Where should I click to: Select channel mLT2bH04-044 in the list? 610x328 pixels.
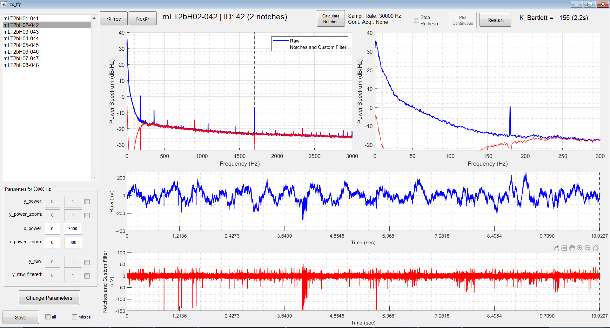[x=47, y=38]
